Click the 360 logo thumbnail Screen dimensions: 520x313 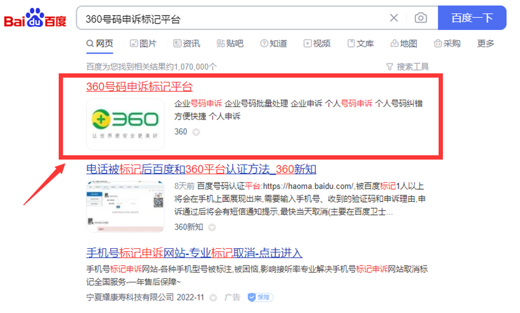(126, 124)
